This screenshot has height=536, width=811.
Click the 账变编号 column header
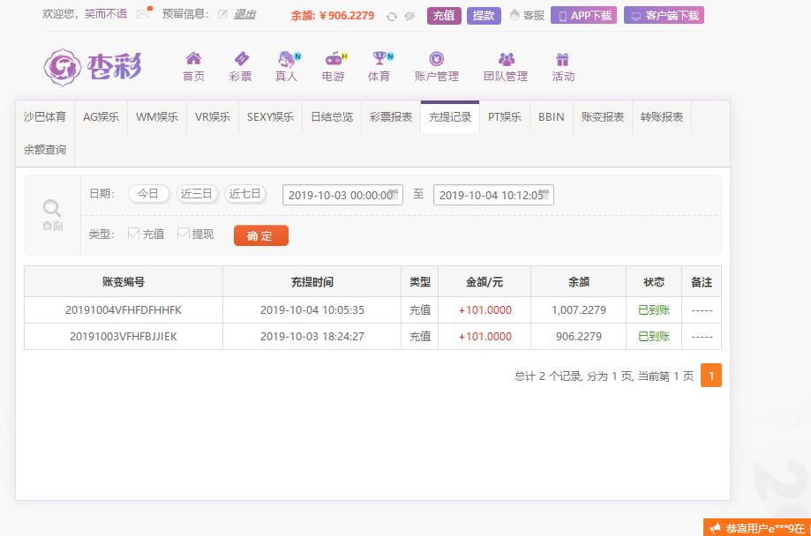pos(123,282)
